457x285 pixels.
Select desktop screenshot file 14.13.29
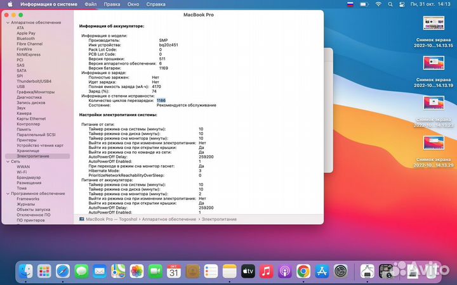point(434,151)
